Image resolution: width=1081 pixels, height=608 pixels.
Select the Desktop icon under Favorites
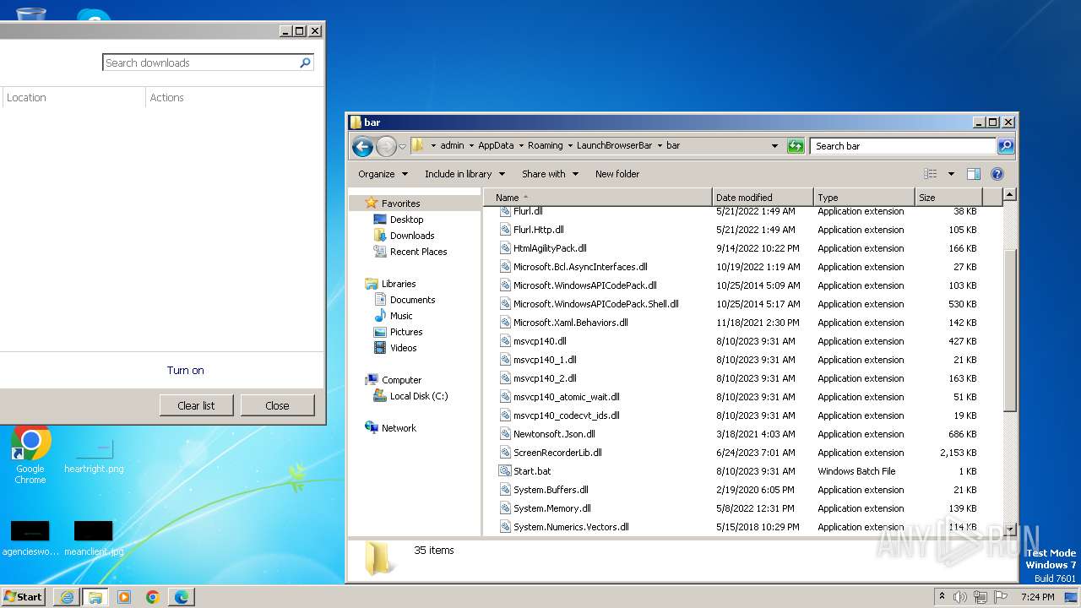tap(380, 220)
